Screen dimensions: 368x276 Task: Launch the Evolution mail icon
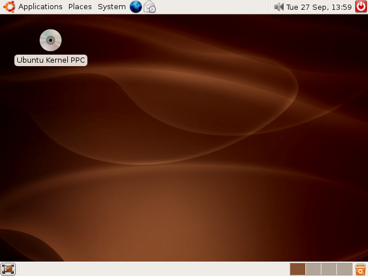coord(149,7)
